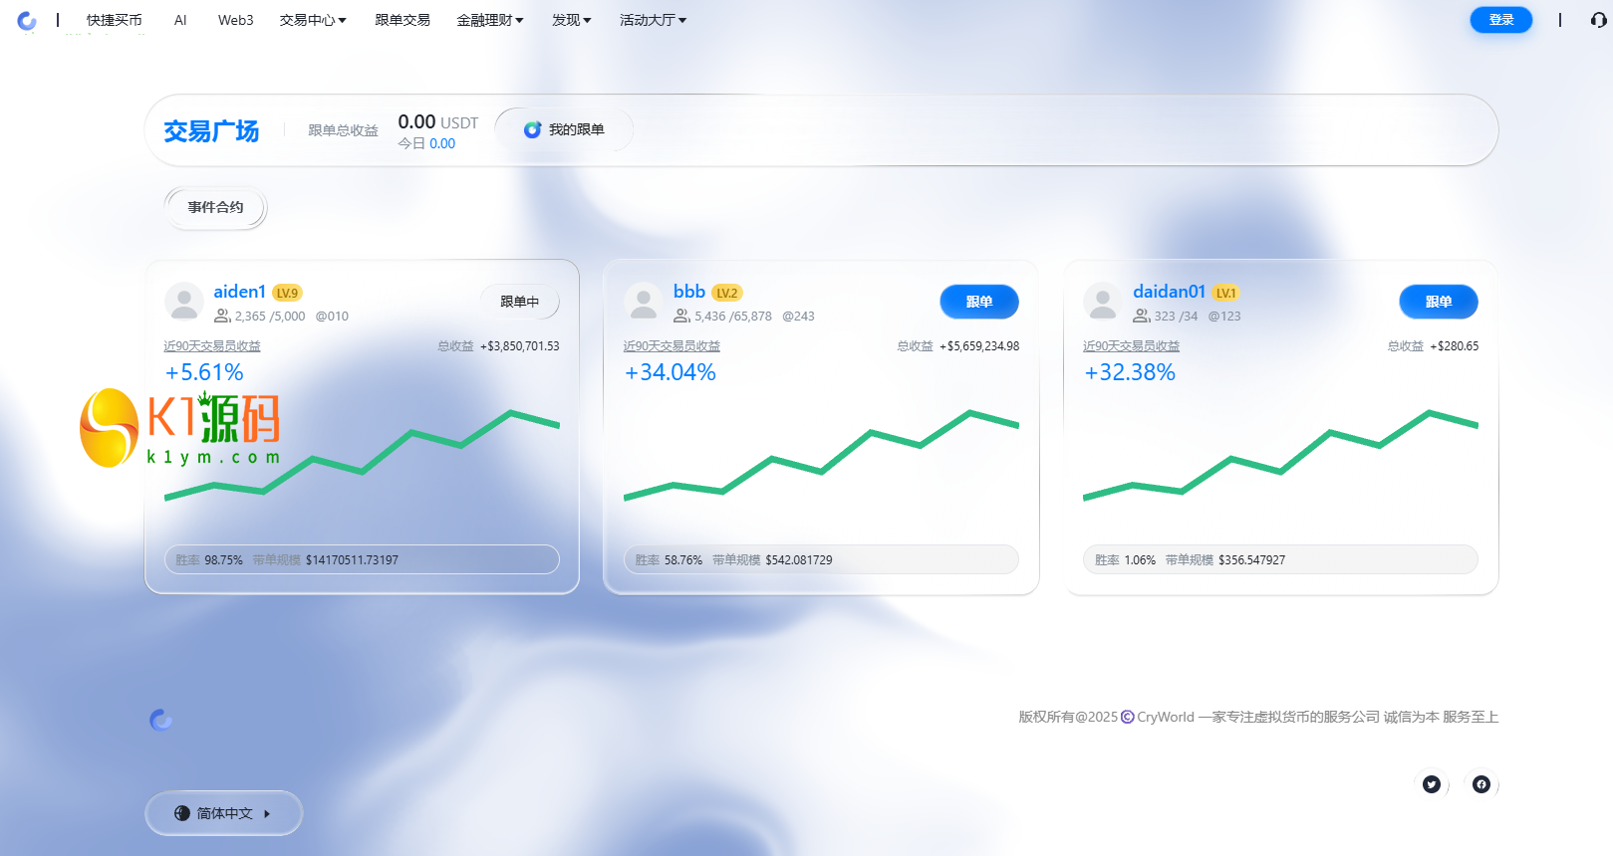Click the +34.04% return value
The image size is (1613, 856).
[671, 372]
